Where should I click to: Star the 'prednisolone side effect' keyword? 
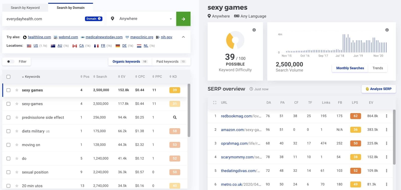(17, 117)
